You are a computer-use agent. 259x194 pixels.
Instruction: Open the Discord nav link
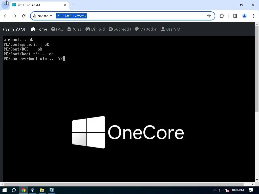tap(95, 29)
